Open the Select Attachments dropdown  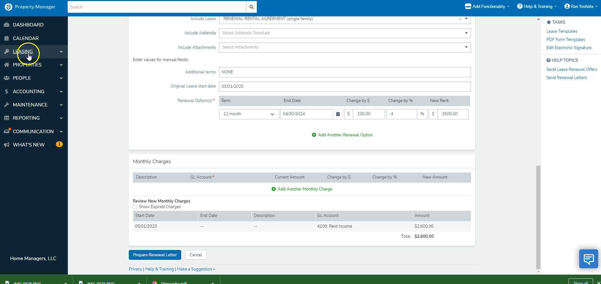[466, 47]
